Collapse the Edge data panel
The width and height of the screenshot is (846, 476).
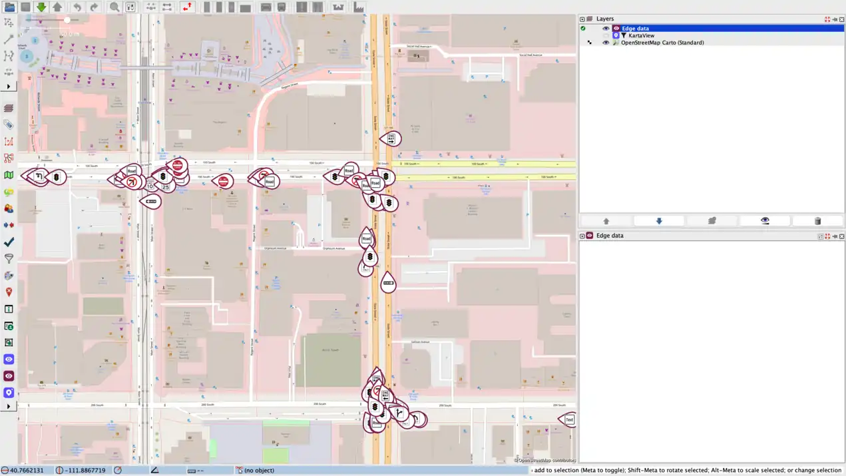(582, 236)
